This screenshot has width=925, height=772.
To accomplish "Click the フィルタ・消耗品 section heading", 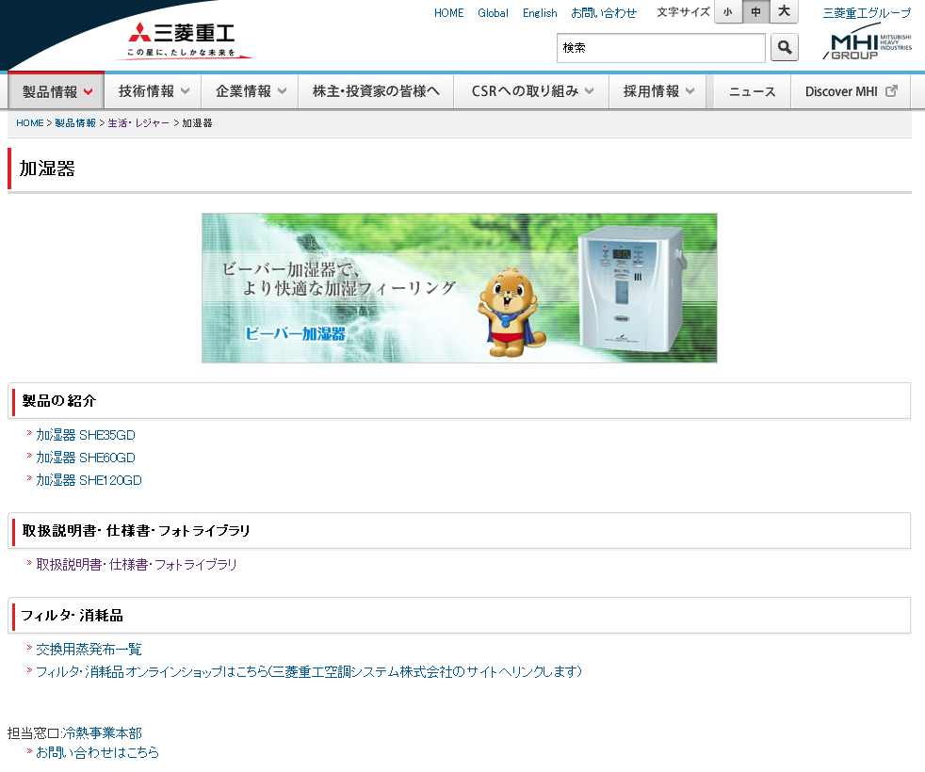I will click(72, 616).
